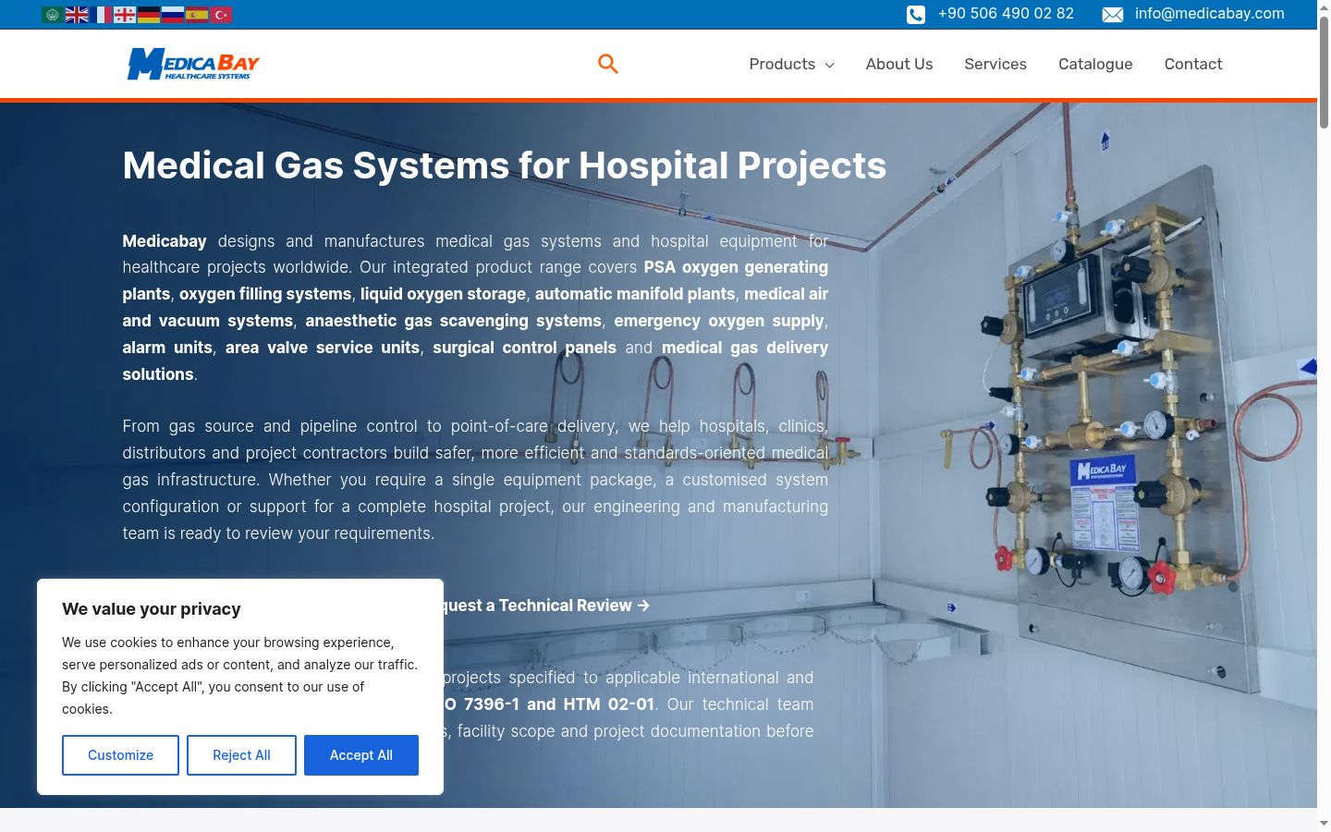Select the Russian flag language option
Viewport: 1331px width, 832px height.
(173, 15)
